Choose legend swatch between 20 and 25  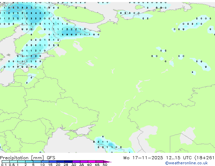pyautogui.click(x=61, y=162)
